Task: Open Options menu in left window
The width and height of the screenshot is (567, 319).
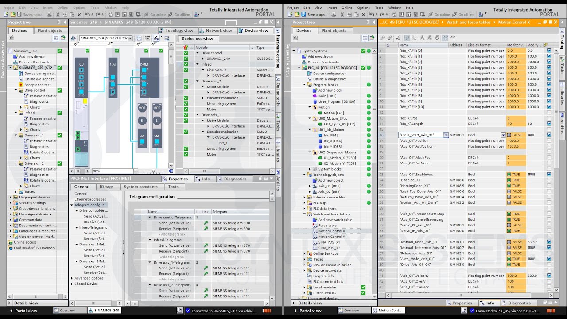Action: pos(79,8)
